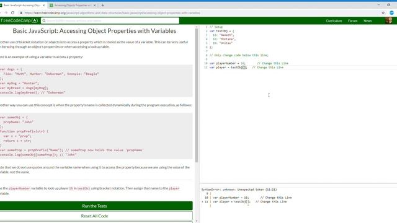Click the Run the Tests button
Viewport: 397px width, 223px height.
pyautogui.click(x=94, y=206)
